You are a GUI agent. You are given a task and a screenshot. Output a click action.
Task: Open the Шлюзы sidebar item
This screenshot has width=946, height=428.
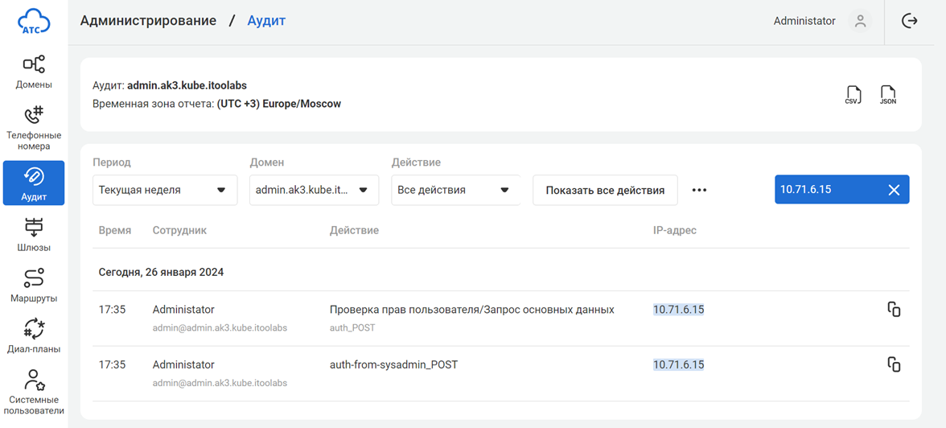tap(34, 235)
